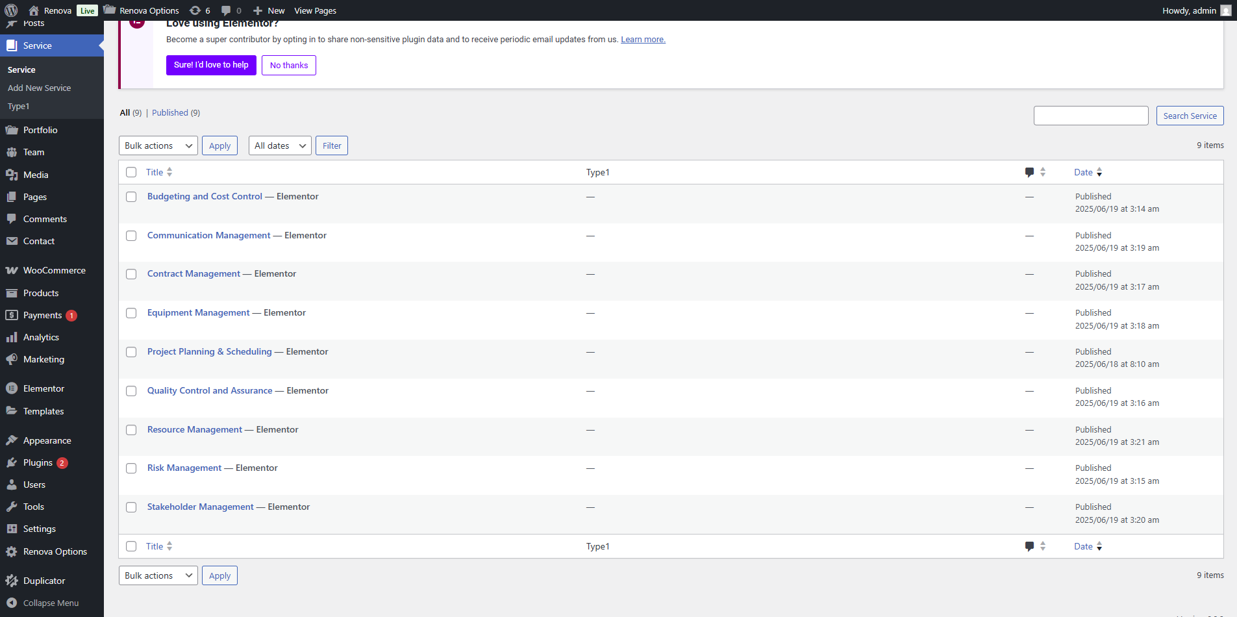Screen dimensions: 1237x617
Task: Open the WooCommerce icon in sidebar
Action: pyautogui.click(x=12, y=270)
